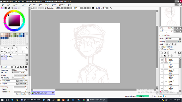Open File Explorer from the taskbar
182x102 pixels.
click(59, 100)
